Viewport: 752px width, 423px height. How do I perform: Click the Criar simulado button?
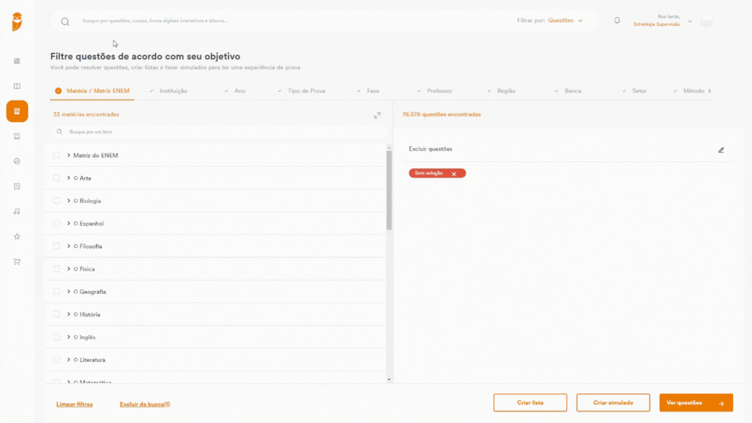click(613, 403)
